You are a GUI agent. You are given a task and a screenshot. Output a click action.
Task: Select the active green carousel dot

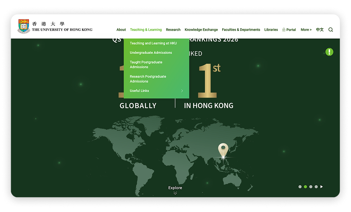click(305, 187)
